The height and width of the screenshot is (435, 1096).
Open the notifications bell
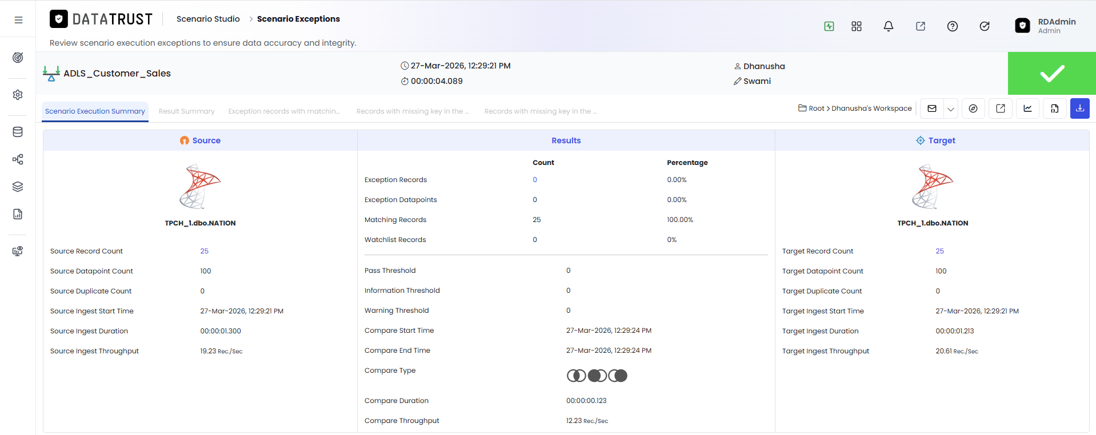pos(889,26)
